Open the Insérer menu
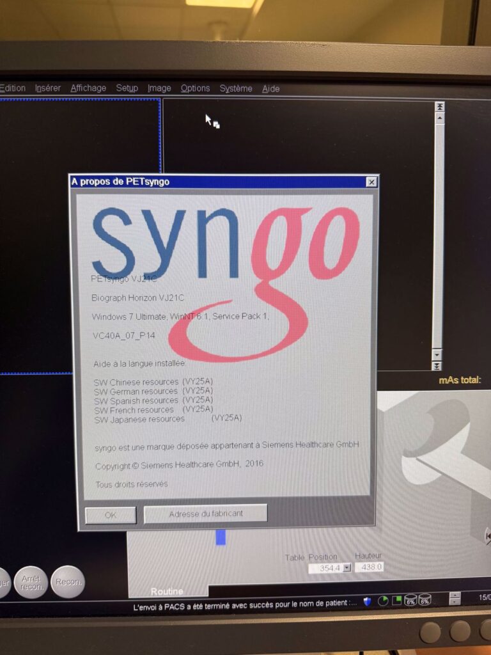 tap(47, 88)
